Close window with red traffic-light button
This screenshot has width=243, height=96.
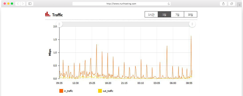click(x=5, y=4)
